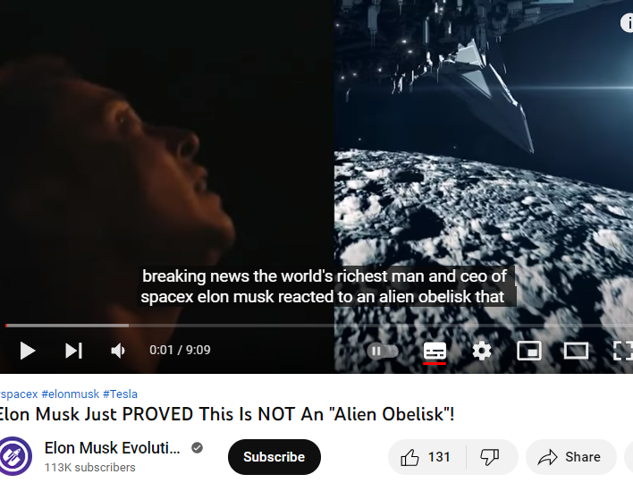Screen dimensions: 633x483
Task: Share this video
Action: 570,457
